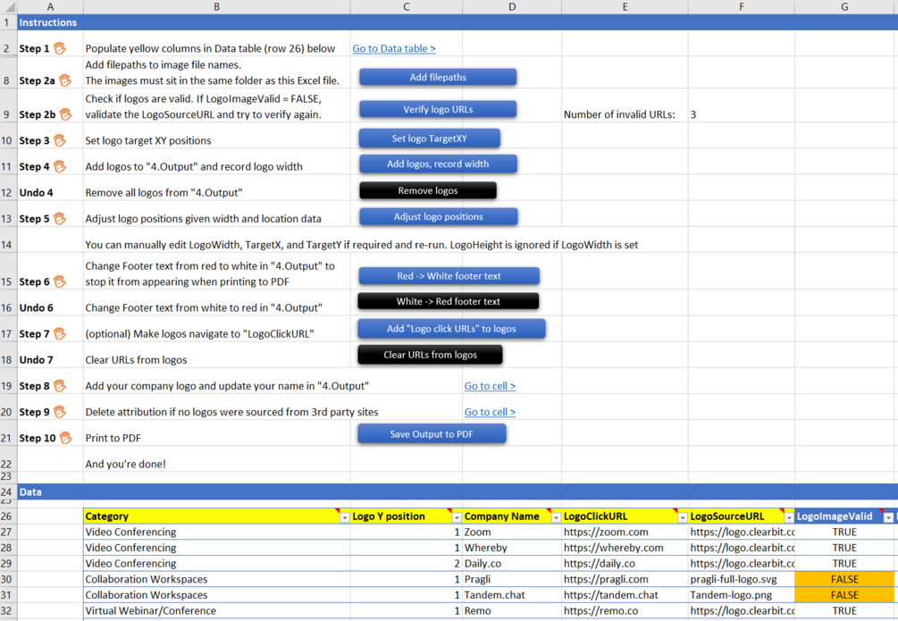
Task: Select the Whereby company name cell
Action: [x=511, y=548]
